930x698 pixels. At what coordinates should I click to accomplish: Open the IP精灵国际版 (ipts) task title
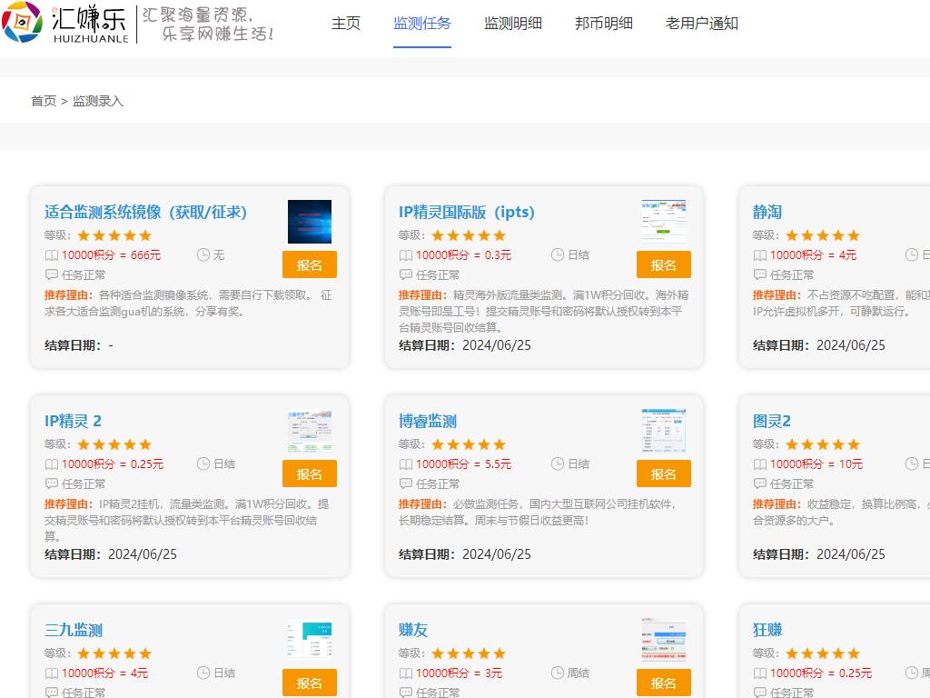click(x=467, y=212)
